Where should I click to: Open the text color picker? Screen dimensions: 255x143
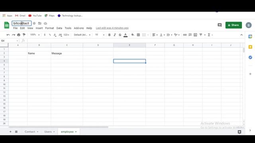click(x=126, y=35)
